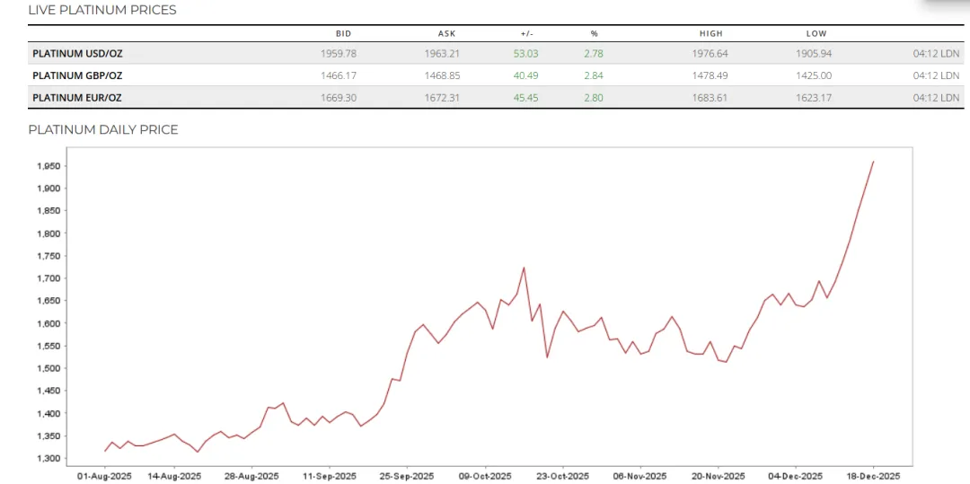This screenshot has width=970, height=484.
Task: Click the BID column header
Action: tap(343, 34)
